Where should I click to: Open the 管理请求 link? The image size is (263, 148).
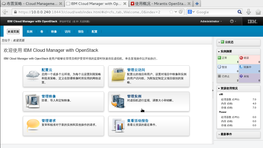tap(49, 121)
